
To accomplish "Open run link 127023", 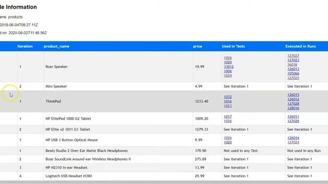I will coord(293,60).
